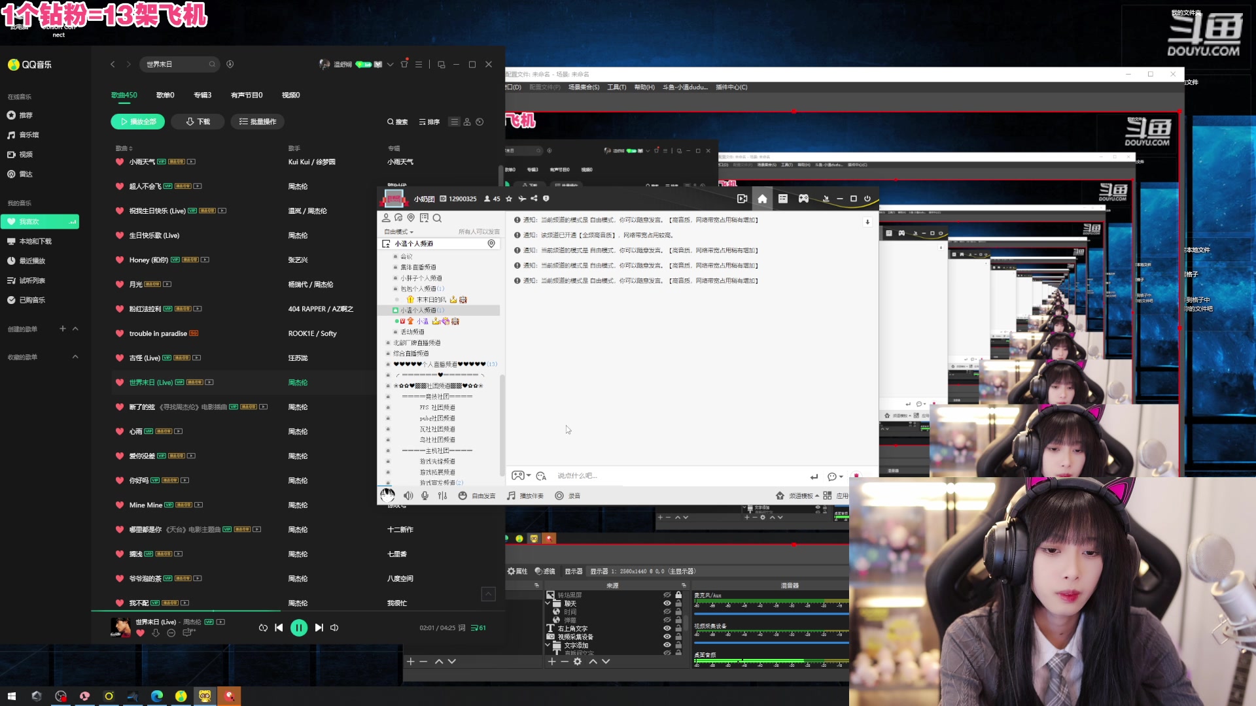
Task: Toggle visibility of 右上角文字 source
Action: coord(667,628)
